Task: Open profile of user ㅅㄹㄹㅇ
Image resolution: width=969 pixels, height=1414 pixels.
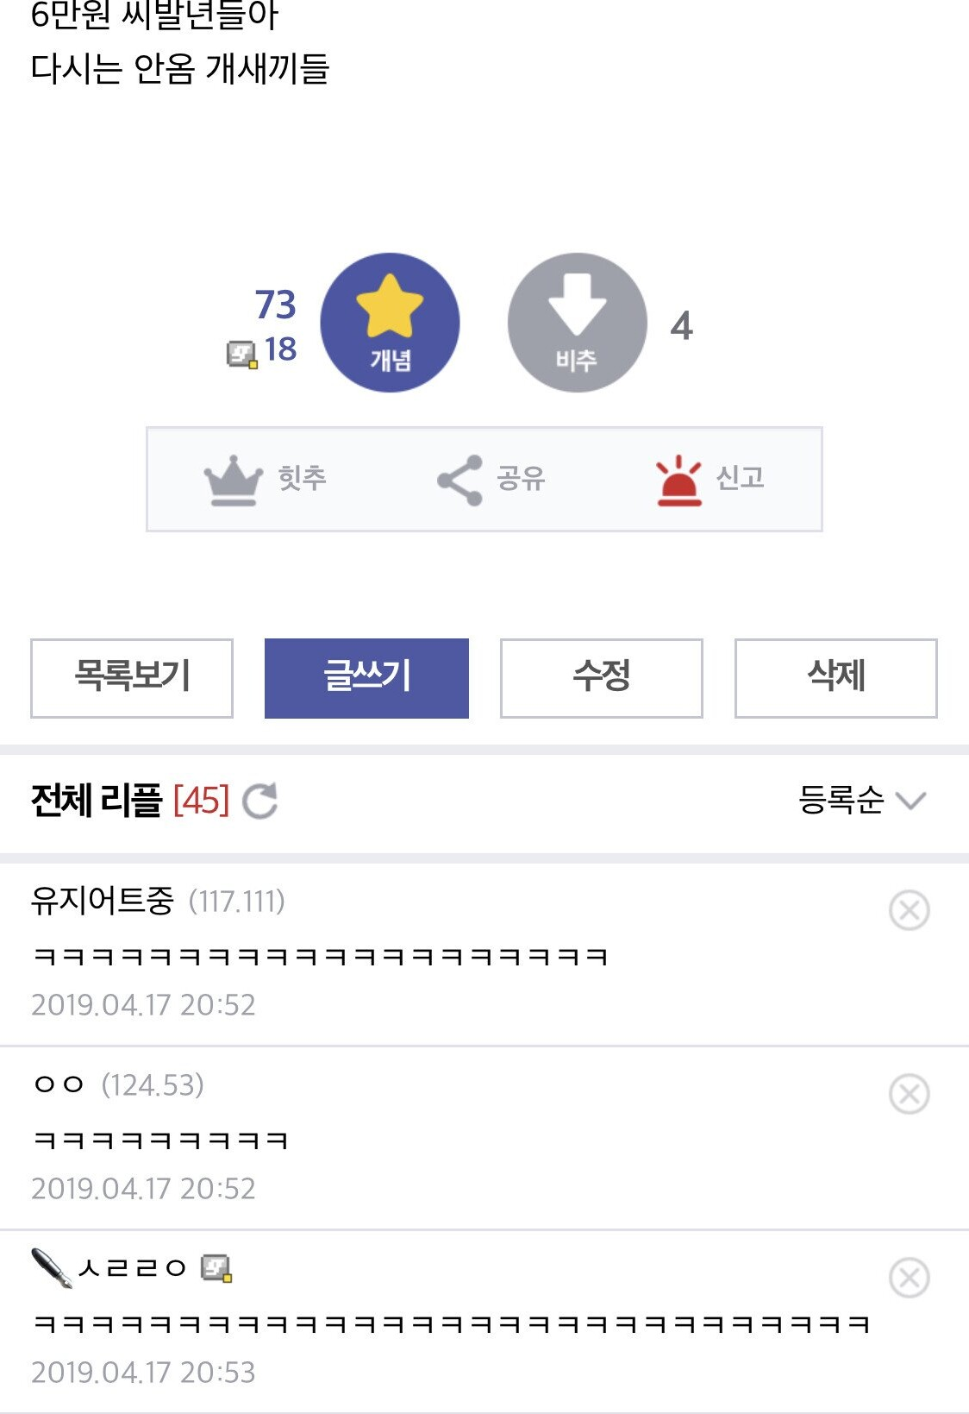Action: click(132, 1268)
